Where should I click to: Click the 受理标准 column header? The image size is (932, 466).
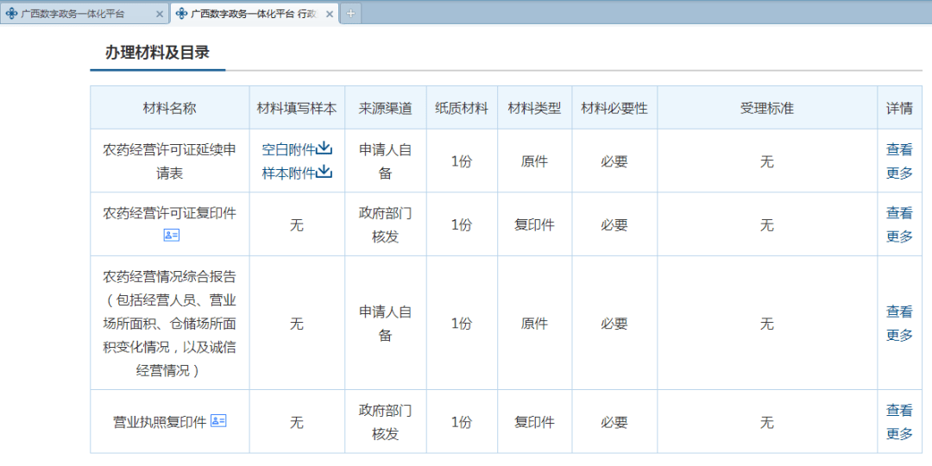pos(766,108)
